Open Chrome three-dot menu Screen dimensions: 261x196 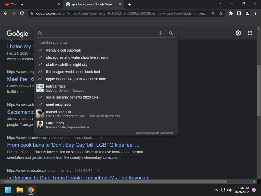pyautogui.click(x=255, y=13)
